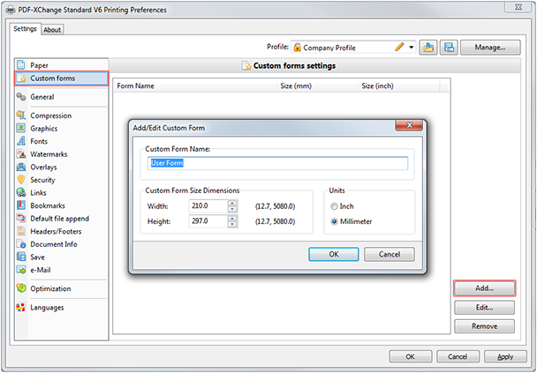This screenshot has height=373, width=537.
Task: Click the Size (inch) column header
Action: (398, 86)
